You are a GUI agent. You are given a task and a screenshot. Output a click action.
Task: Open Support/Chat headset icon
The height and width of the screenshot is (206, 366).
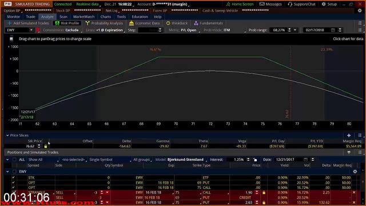point(290,4)
